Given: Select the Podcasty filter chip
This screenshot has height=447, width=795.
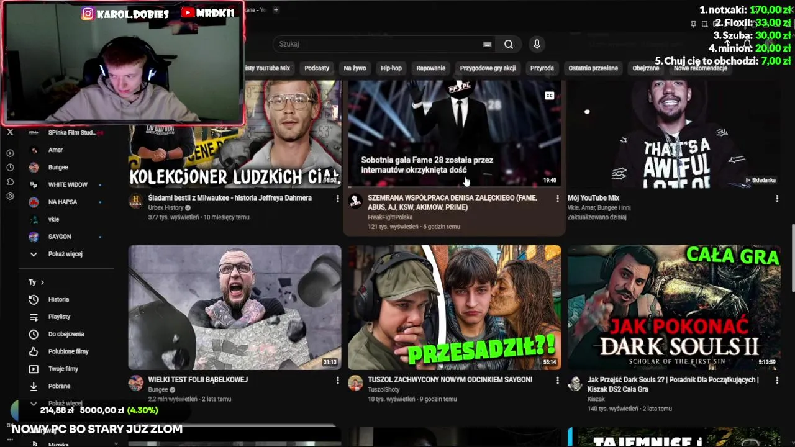Looking at the screenshot, I should pyautogui.click(x=317, y=68).
